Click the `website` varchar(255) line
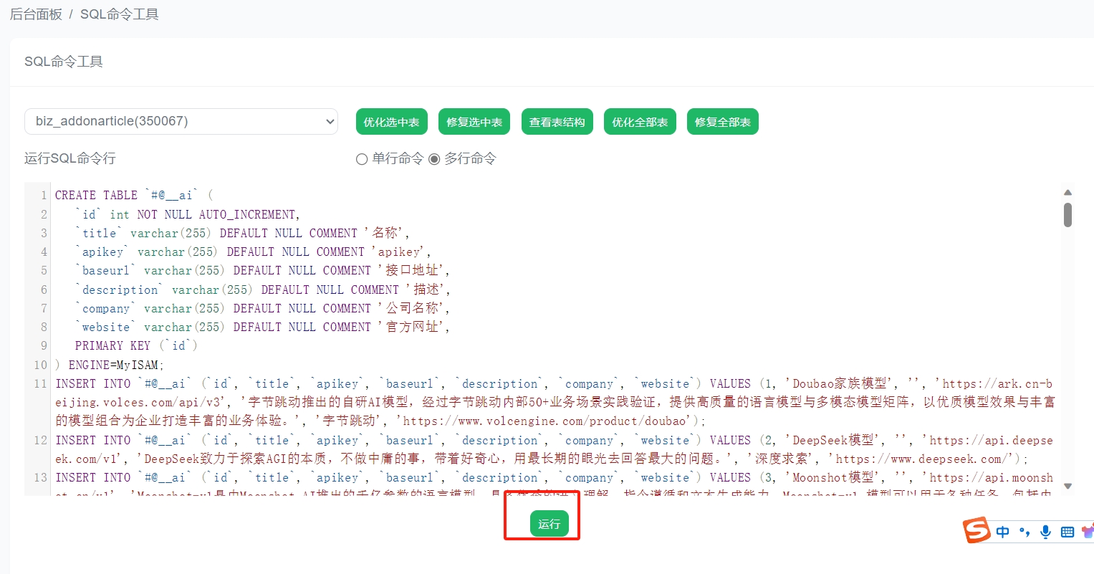Screen dimensions: 1094x574 [x=263, y=327]
